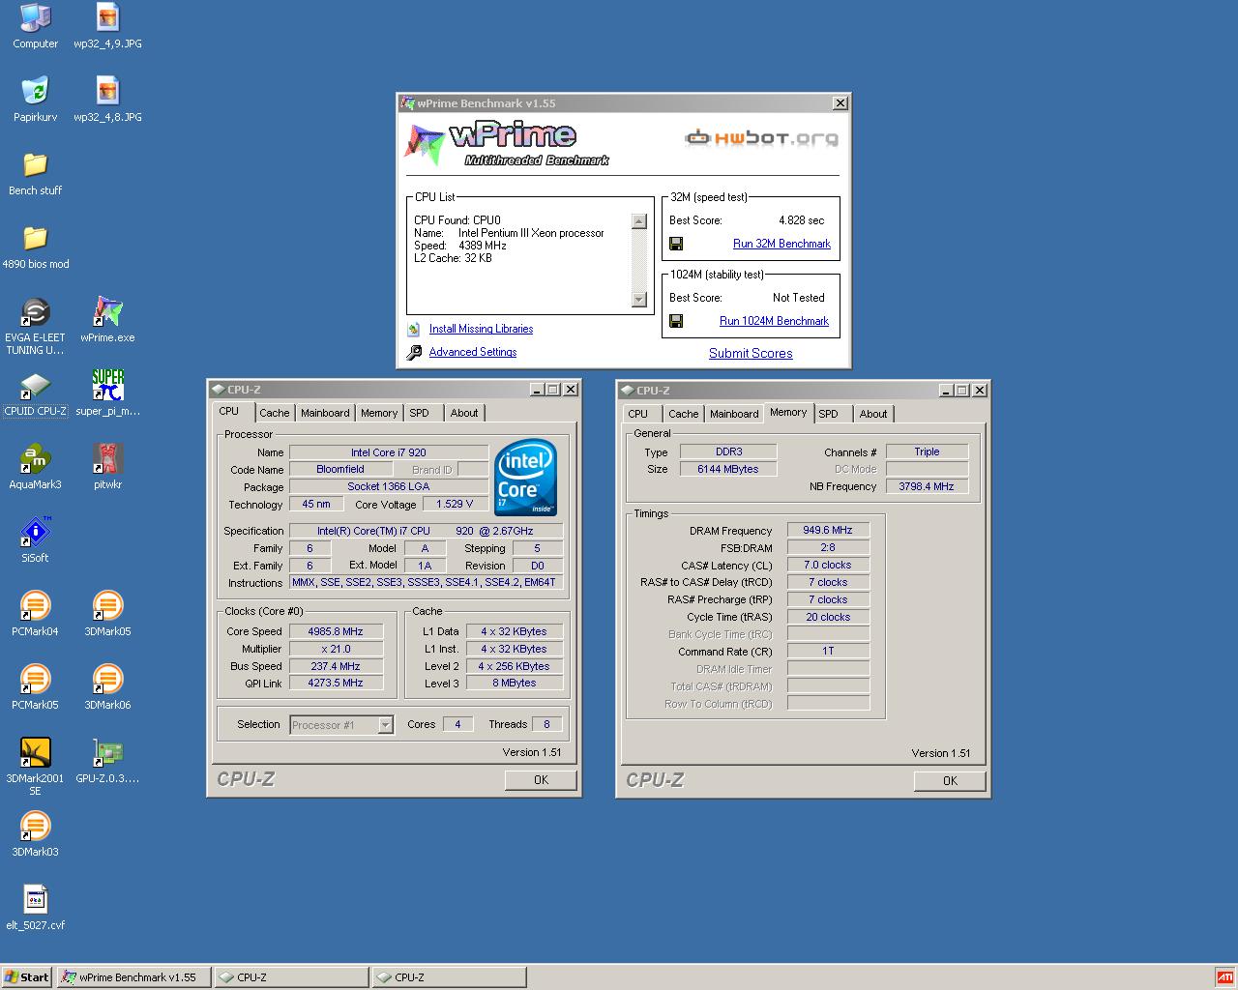Click the hwbot.org logo
Viewport: 1238px width, 990px height.
point(761,138)
